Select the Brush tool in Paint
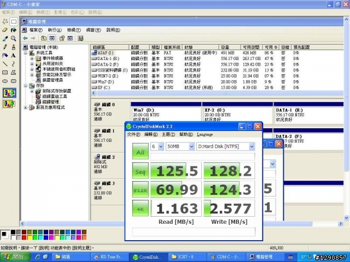This screenshot has width=350, height=262. [x=14, y=47]
